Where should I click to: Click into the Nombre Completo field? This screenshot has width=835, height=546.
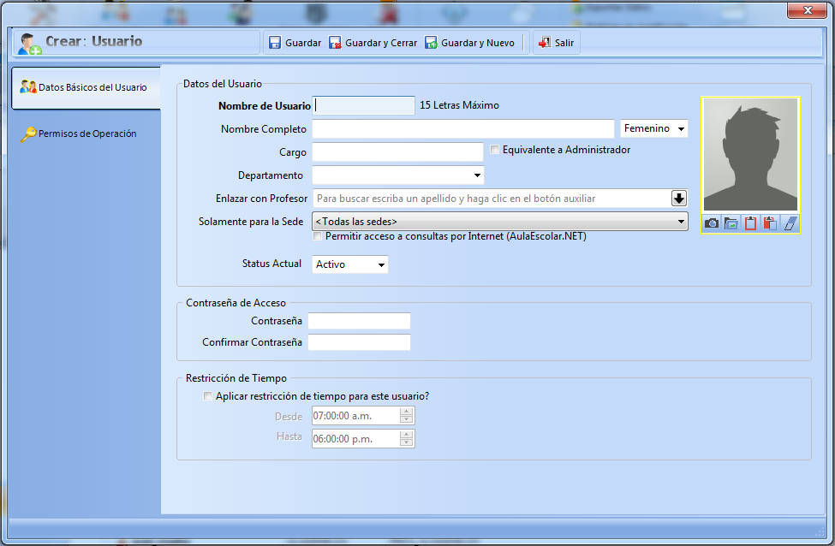point(463,128)
